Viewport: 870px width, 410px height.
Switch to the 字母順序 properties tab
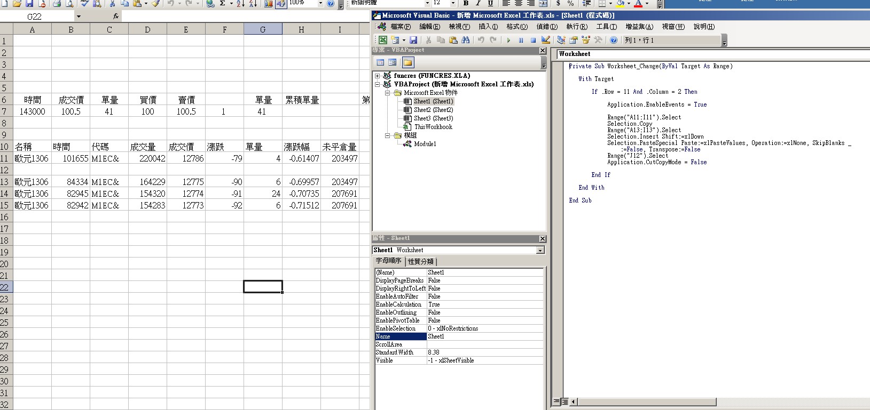click(388, 261)
